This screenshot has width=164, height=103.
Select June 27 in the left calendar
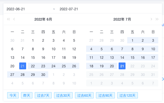point(12,74)
